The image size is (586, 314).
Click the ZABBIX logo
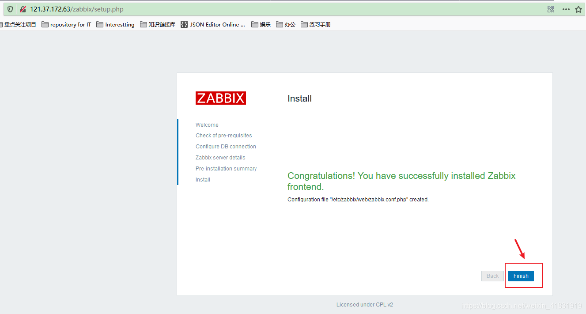[221, 98]
